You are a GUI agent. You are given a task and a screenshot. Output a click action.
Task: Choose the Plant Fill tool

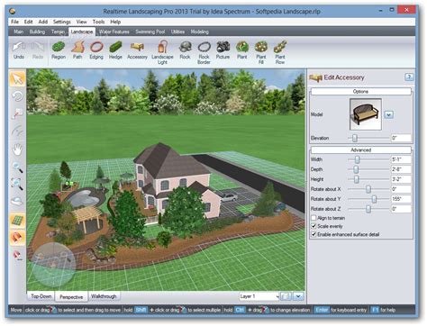(261, 52)
